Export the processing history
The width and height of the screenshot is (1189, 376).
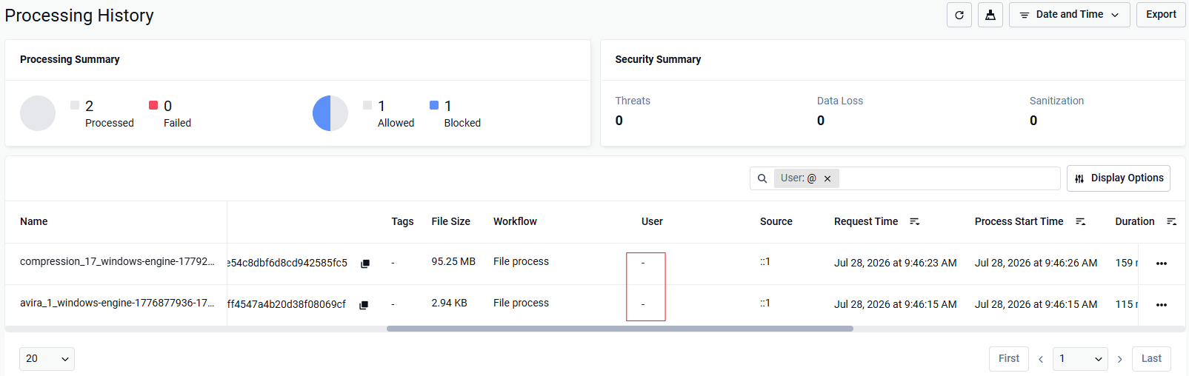[x=1161, y=15]
